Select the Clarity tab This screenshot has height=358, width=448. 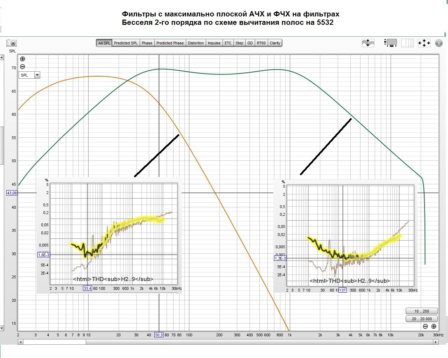coord(275,43)
